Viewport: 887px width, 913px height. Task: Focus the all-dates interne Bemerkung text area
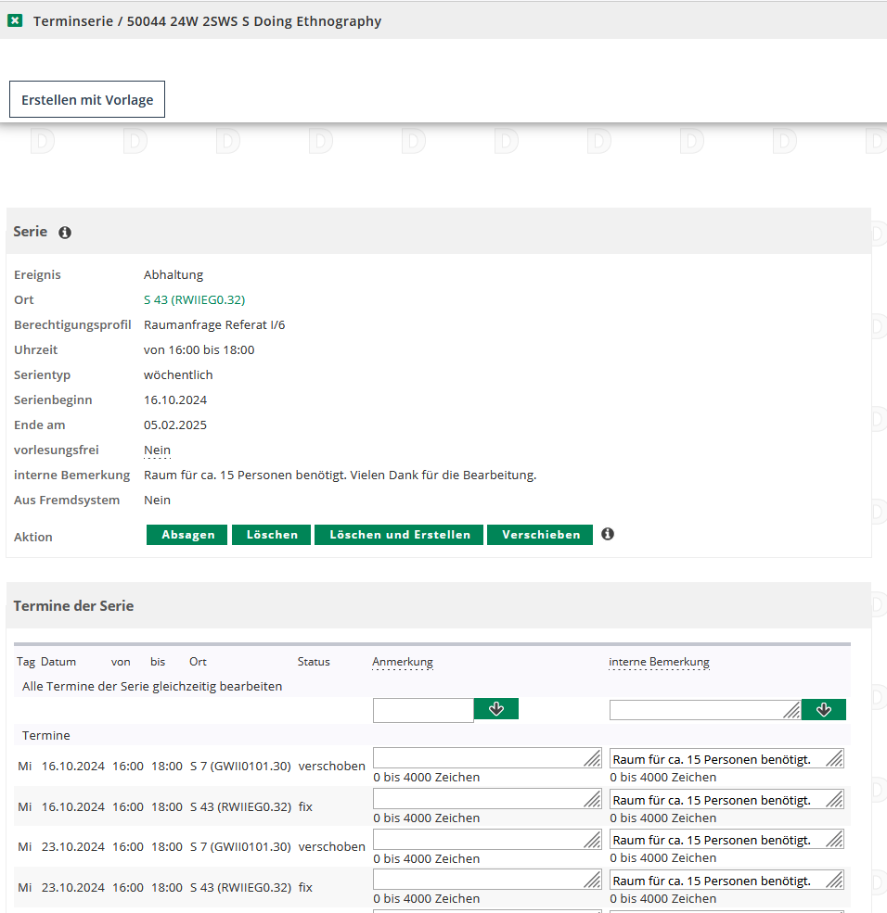[x=698, y=710]
